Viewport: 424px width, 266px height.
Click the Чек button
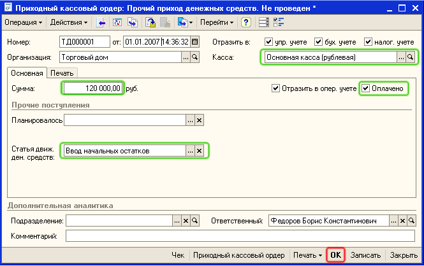point(178,255)
